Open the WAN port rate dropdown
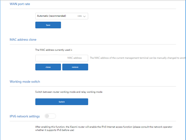The height and width of the screenshot is (140, 186). coord(62,16)
